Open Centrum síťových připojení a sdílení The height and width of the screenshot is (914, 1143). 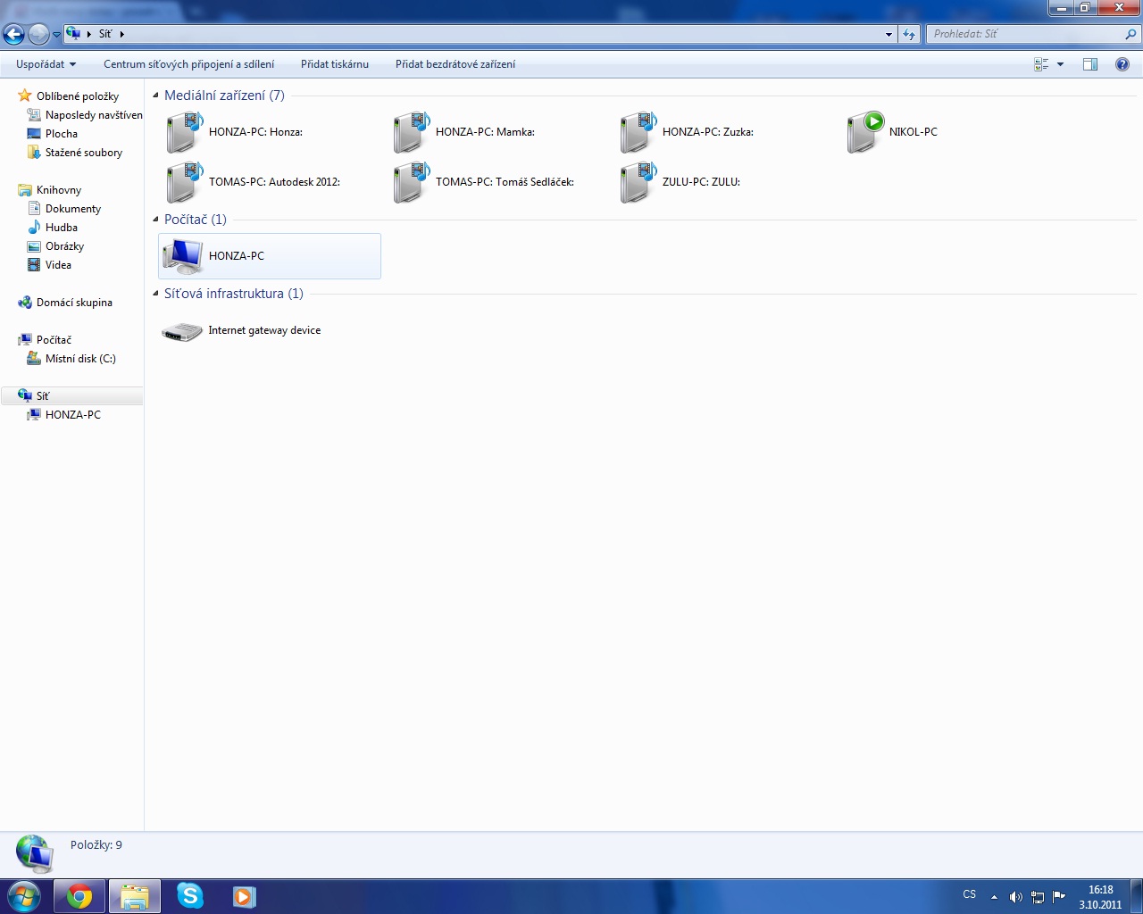[x=189, y=64]
